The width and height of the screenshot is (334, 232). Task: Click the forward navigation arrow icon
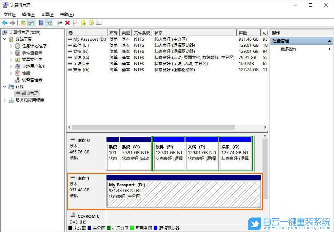[12, 23]
